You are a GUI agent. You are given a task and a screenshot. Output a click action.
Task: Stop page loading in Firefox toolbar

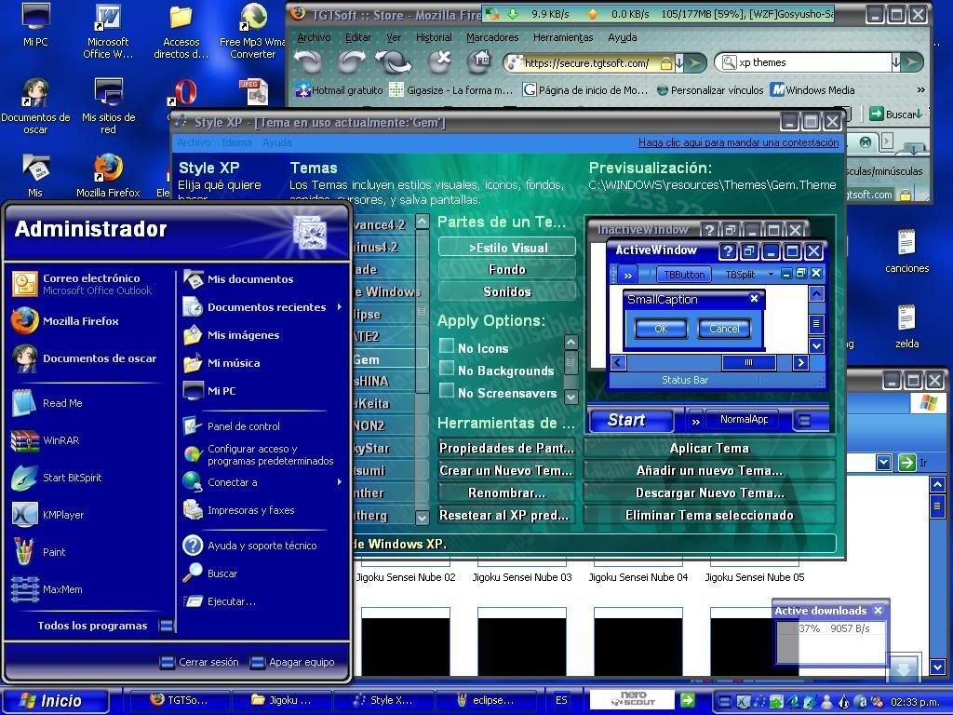click(440, 61)
